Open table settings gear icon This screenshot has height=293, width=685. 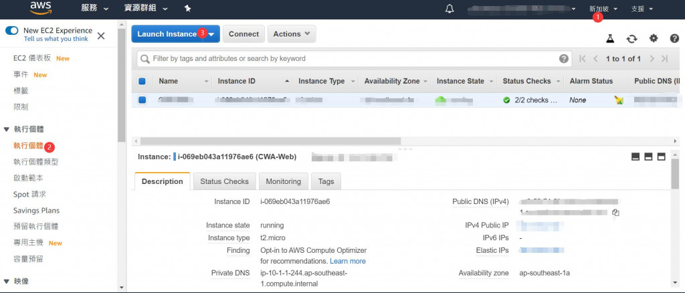[x=654, y=39]
